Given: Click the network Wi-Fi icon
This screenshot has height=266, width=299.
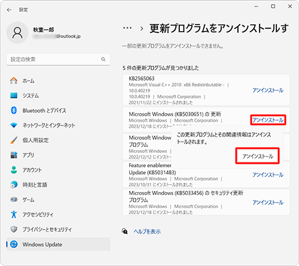Looking at the screenshot, I should click(14, 125).
